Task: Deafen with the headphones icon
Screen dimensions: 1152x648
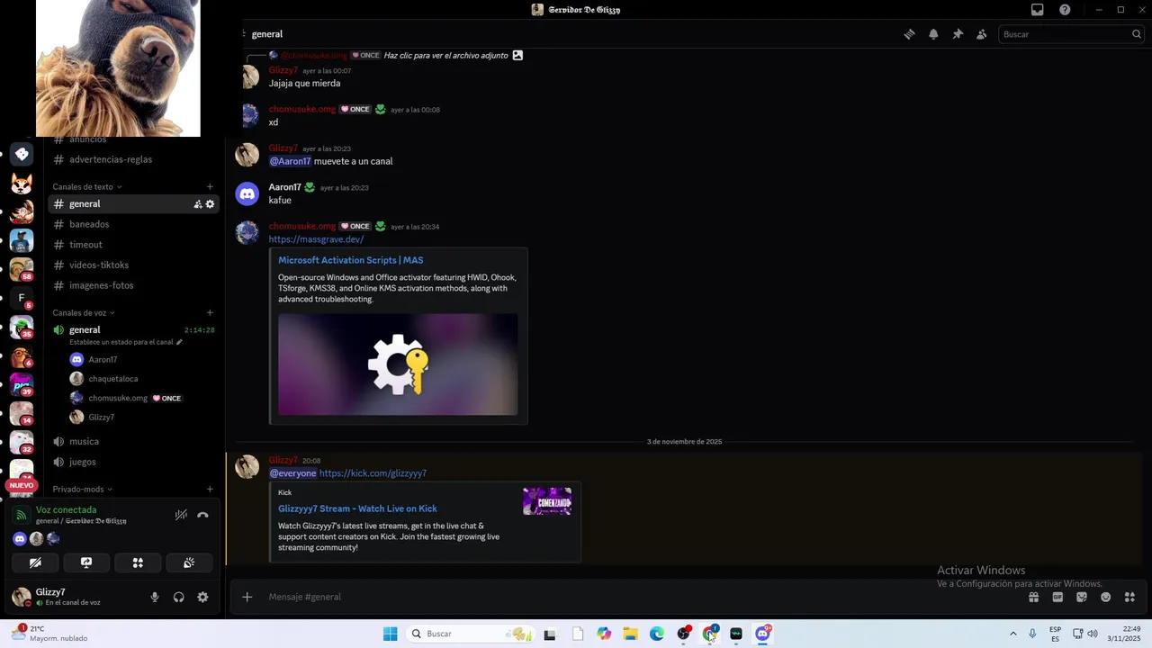Action: click(179, 597)
